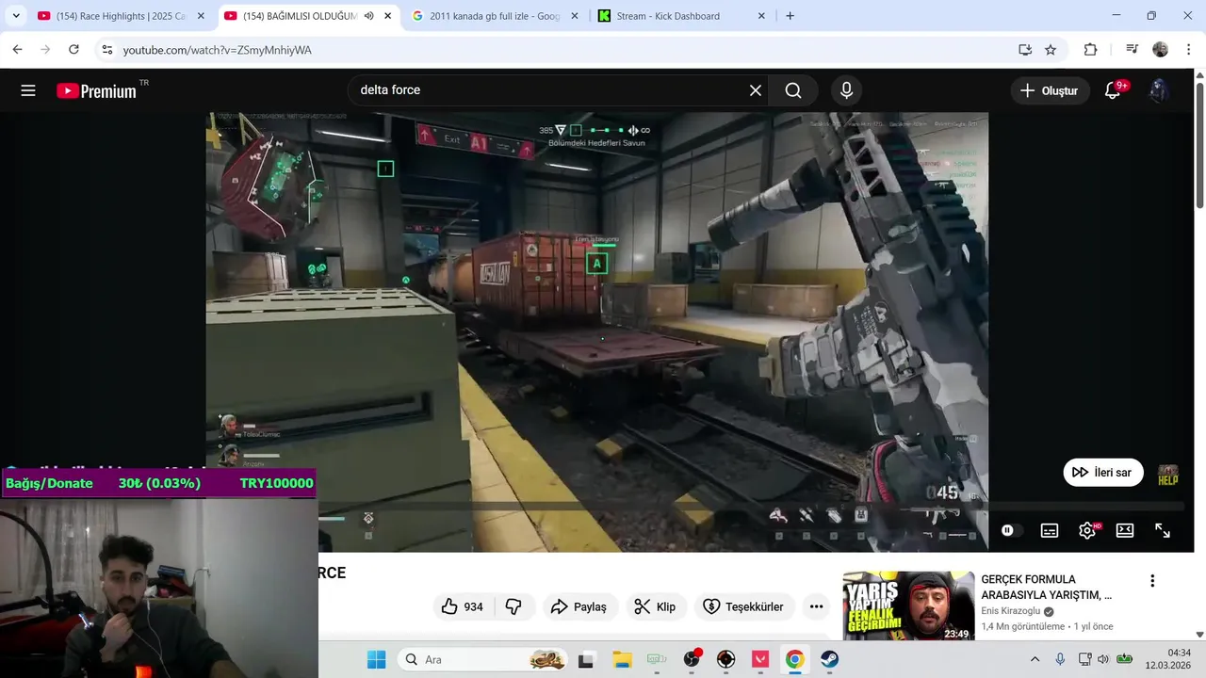This screenshot has height=678, width=1206.
Task: Click the taskbar Ara search box
Action: point(483,659)
